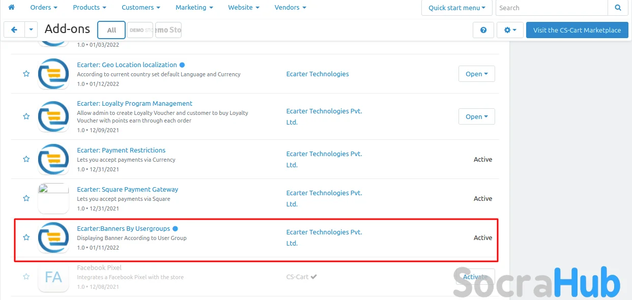This screenshot has height=300, width=632.
Task: Click the Geo Location localization add-on logo
Action: click(53, 74)
